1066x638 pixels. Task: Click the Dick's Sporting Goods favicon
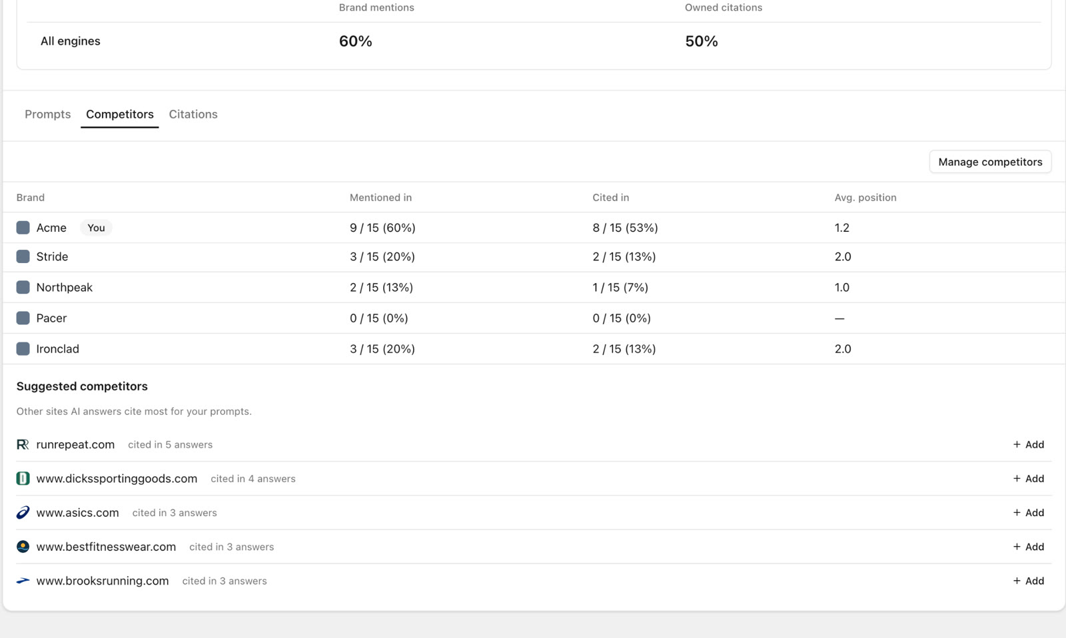23,478
